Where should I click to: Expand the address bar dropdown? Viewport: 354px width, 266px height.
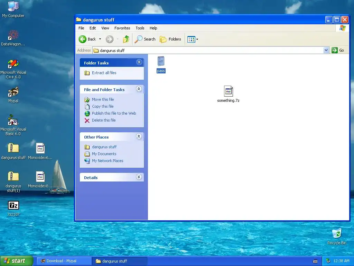coord(326,50)
